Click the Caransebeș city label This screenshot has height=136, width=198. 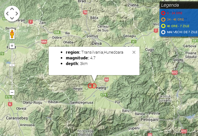(x=17, y=118)
